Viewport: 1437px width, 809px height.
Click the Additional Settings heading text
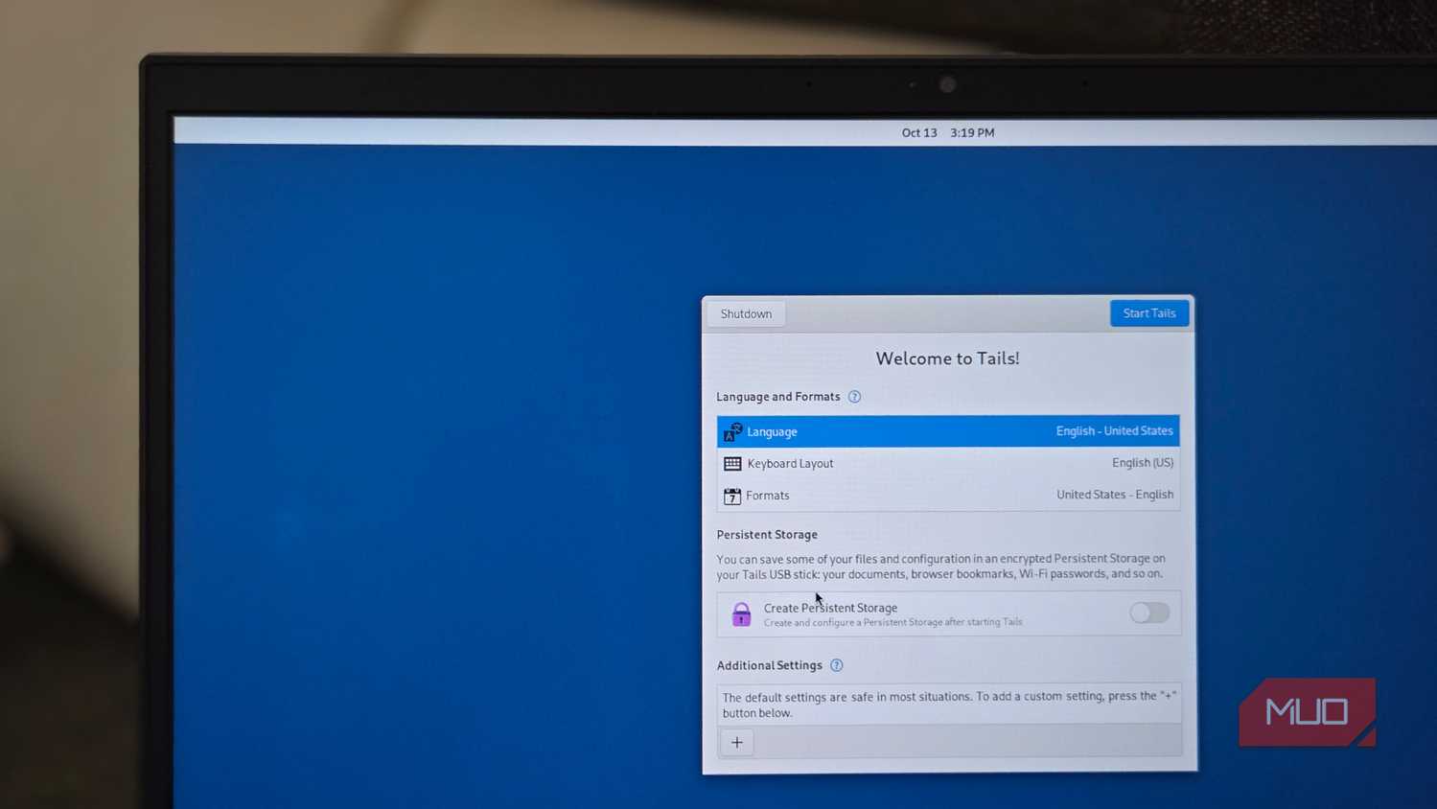(770, 665)
